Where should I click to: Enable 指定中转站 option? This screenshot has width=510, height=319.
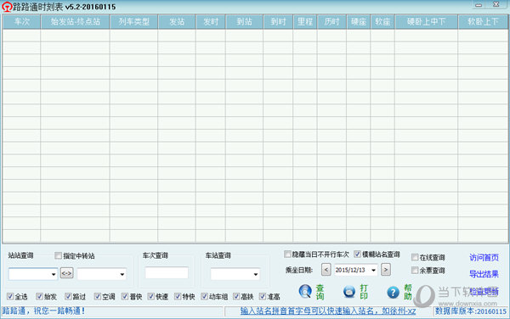pos(58,255)
